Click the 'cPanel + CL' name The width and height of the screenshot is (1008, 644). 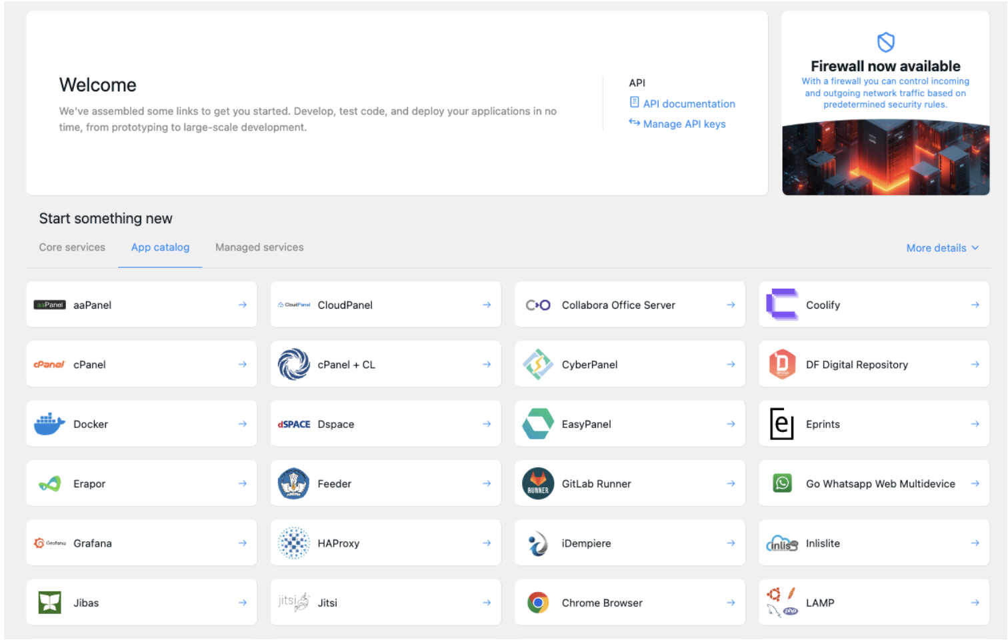click(346, 365)
